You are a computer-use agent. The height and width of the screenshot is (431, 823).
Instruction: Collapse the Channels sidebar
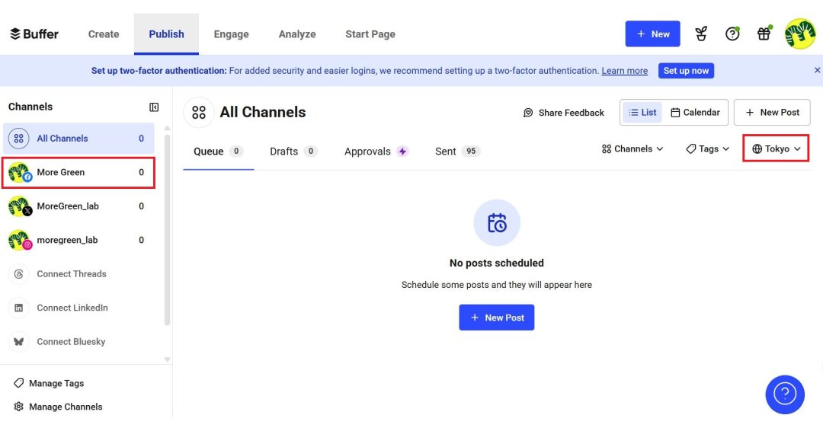pos(154,107)
